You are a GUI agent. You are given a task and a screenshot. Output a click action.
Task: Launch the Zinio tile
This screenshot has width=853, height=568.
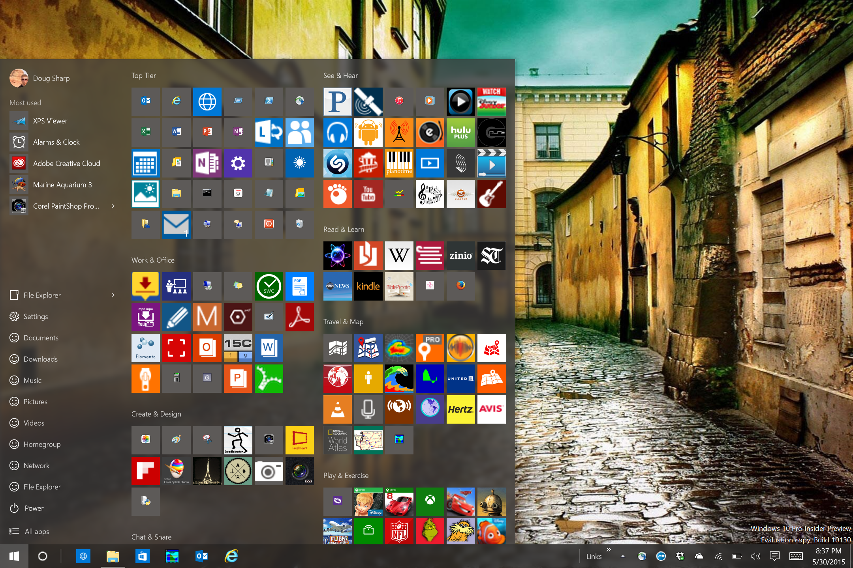[460, 255]
